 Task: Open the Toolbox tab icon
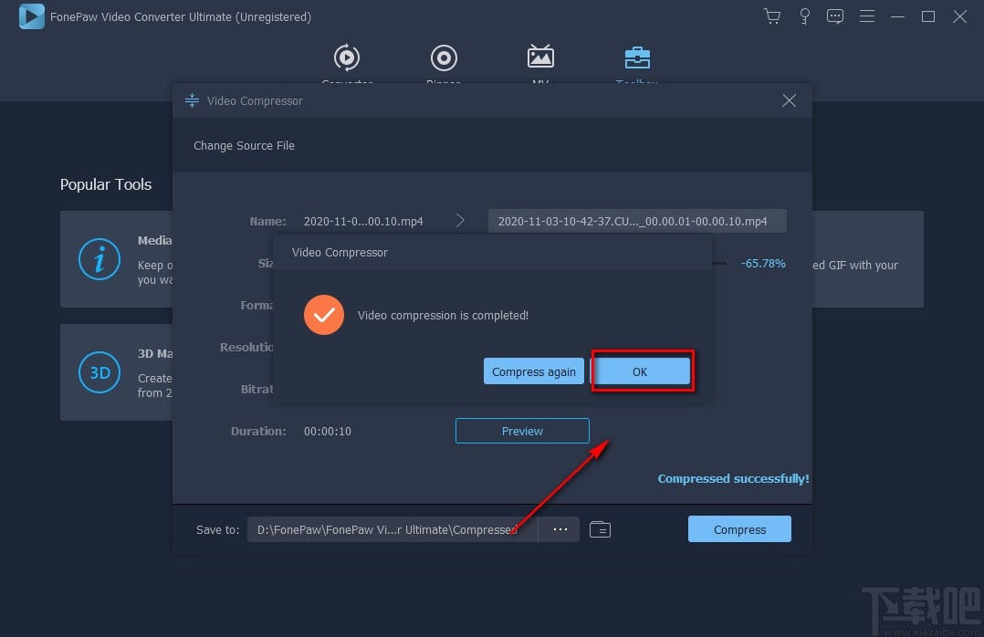[x=637, y=57]
